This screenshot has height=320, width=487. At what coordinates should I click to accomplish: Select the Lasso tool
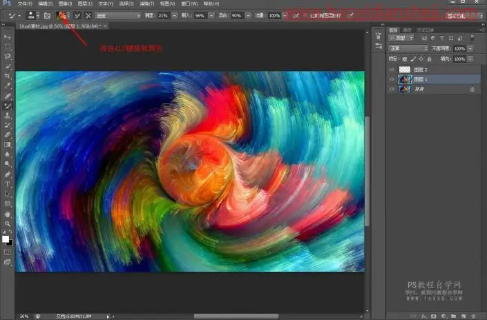[7, 57]
